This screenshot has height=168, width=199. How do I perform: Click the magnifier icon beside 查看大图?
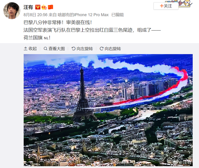(45, 49)
